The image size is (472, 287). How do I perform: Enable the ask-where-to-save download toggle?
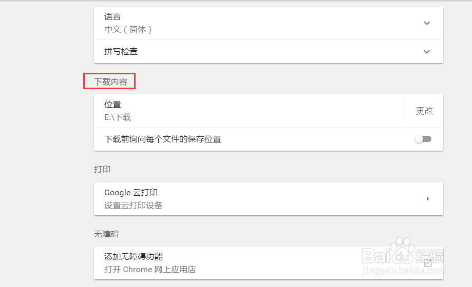(424, 139)
